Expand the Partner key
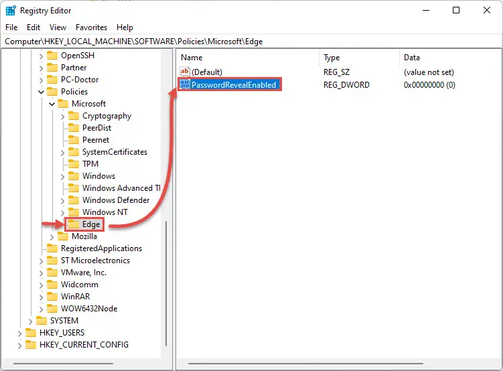 (x=41, y=68)
